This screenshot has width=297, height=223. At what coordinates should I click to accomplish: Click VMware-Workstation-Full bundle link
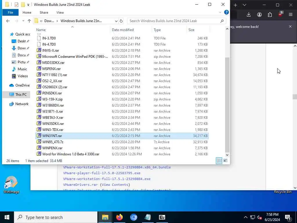(x=117, y=167)
